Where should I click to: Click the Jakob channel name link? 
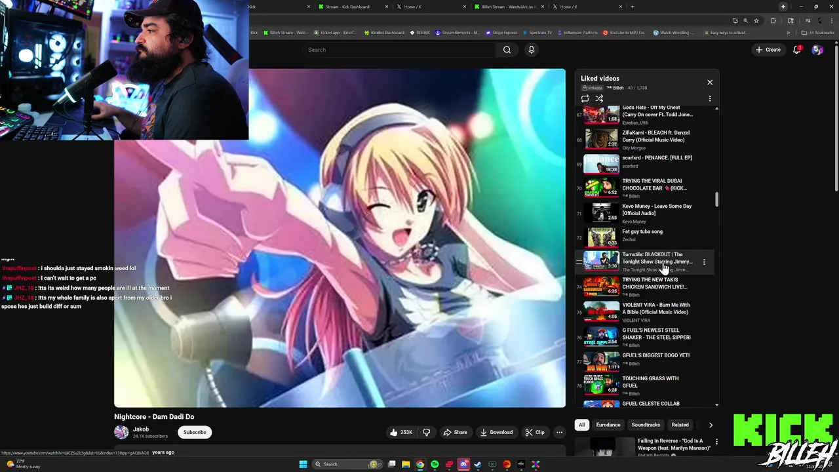(141, 429)
